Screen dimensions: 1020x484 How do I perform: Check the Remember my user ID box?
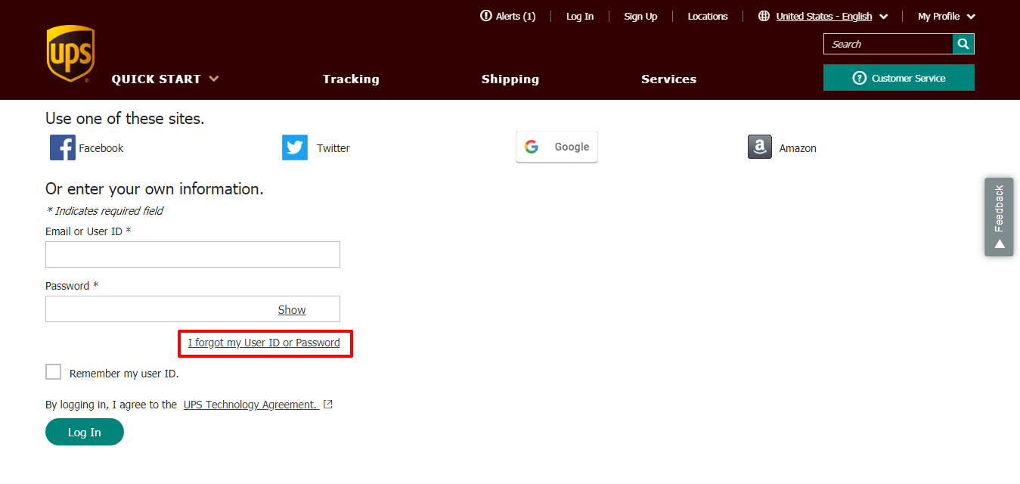(x=53, y=372)
